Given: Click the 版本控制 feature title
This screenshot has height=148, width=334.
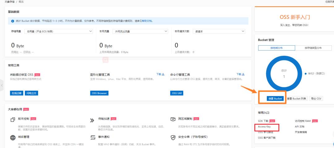Looking at the screenshot, I should pyautogui.click(x=24, y=119).
